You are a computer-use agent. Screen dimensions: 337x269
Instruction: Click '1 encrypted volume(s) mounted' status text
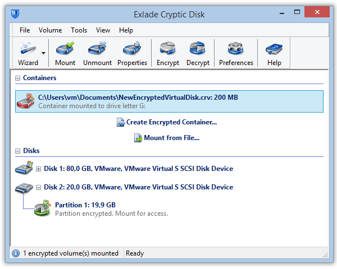[71, 253]
